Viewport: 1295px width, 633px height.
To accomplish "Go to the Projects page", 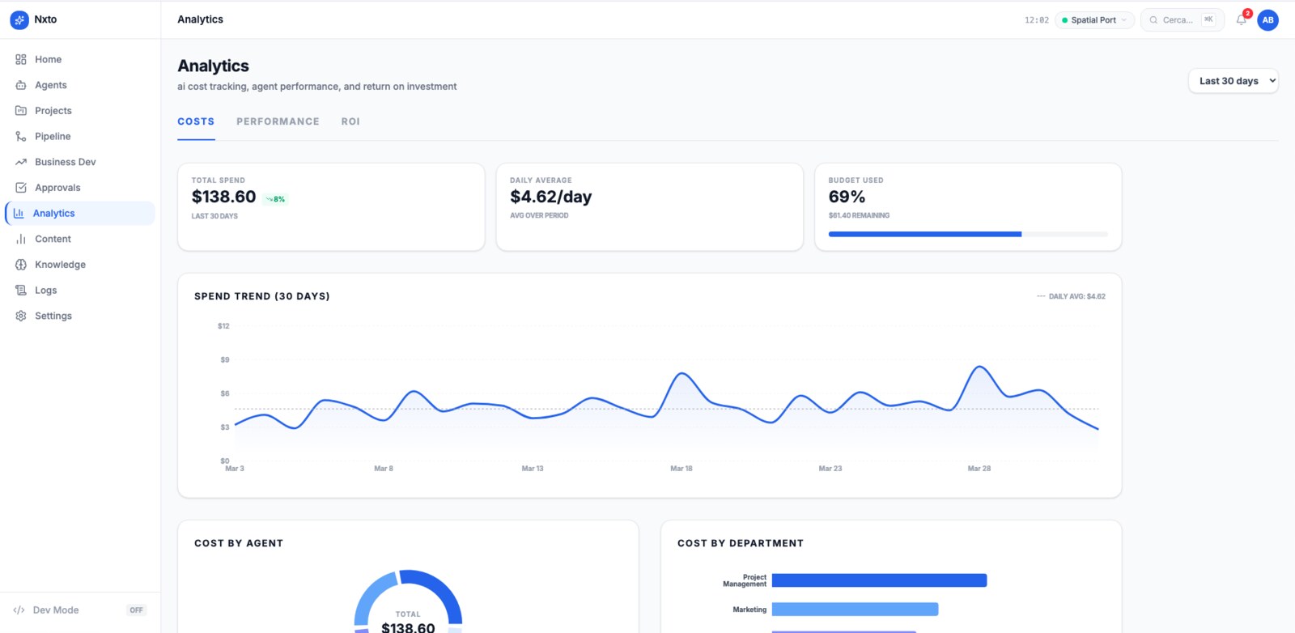I will click(80, 111).
